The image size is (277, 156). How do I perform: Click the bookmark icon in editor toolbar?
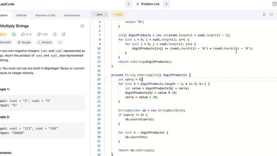[x=264, y=14]
